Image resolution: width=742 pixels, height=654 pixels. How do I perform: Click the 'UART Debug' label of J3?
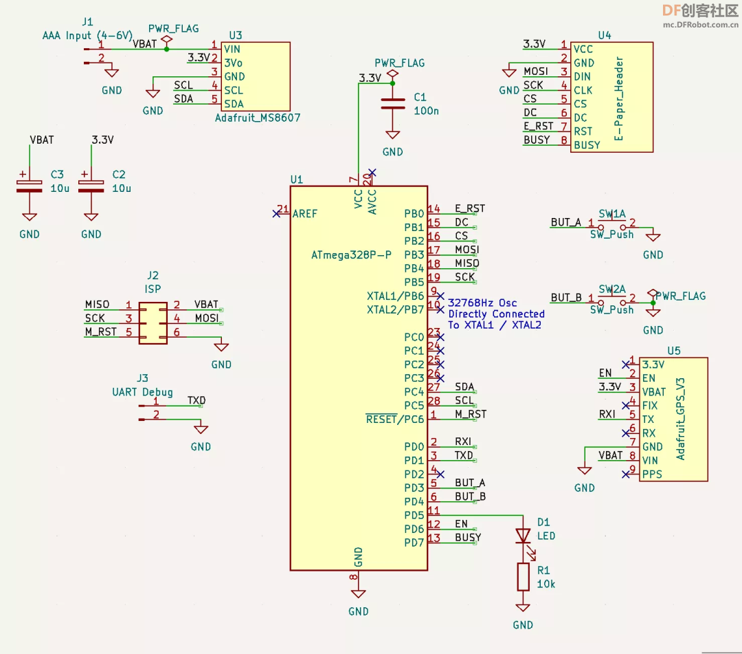click(142, 392)
